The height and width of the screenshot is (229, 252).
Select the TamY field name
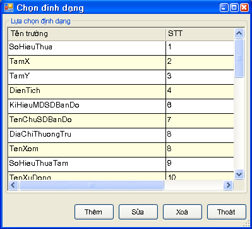87,77
